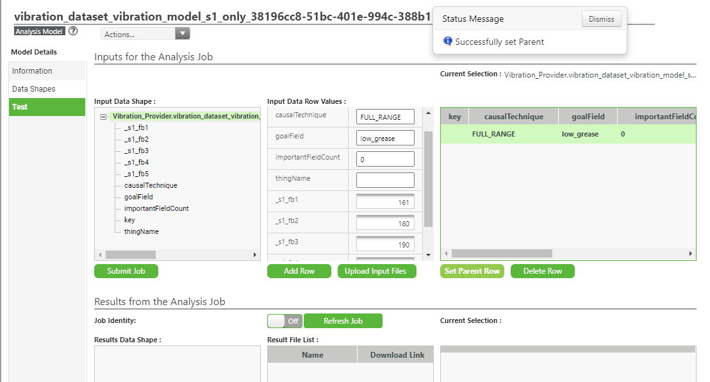Collapse the Vibration_Provider tree node
Screen dimensions: 710x382
(x=103, y=115)
